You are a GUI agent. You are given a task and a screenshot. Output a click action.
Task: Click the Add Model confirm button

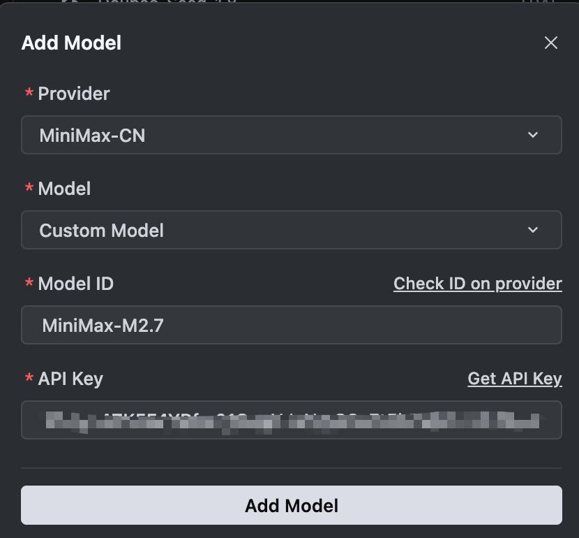(291, 505)
